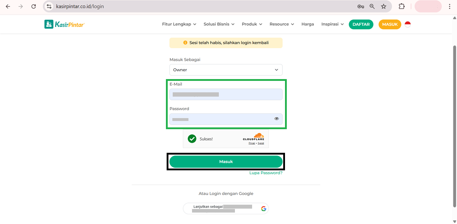Image resolution: width=457 pixels, height=224 pixels.
Task: Click the KasirPintar logo
Action: [x=64, y=24]
